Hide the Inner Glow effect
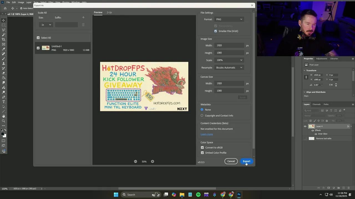The width and height of the screenshot is (355, 199). (x=316, y=134)
